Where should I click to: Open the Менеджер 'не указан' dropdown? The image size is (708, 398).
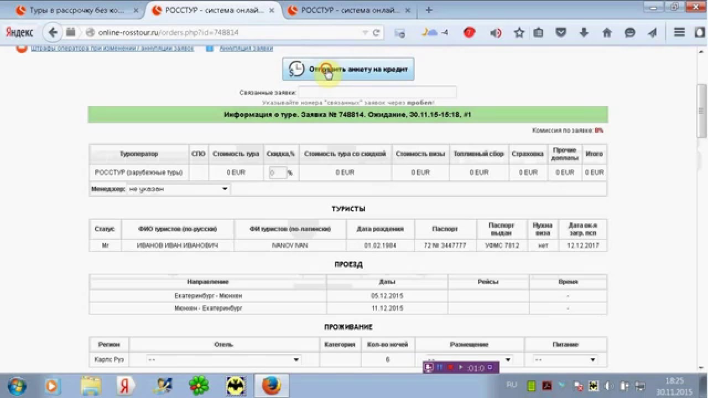coord(178,189)
